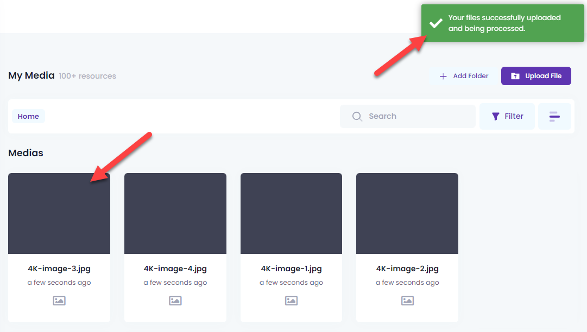Click image type icon under 4K-image-3.jpg
Screen dimensions: 587x332
tap(59, 301)
